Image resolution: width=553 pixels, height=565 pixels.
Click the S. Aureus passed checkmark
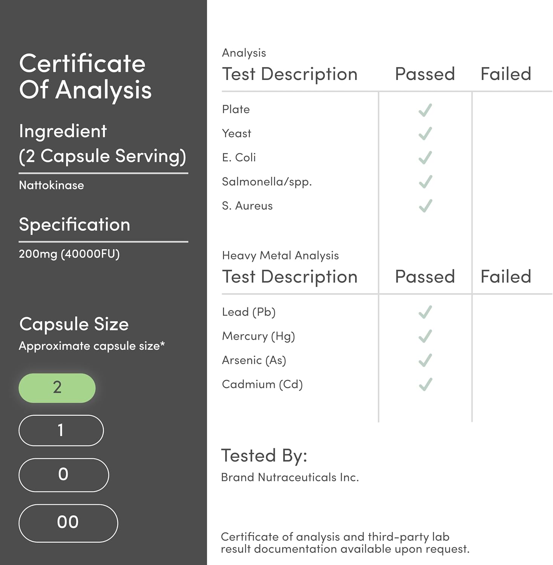coord(425,206)
